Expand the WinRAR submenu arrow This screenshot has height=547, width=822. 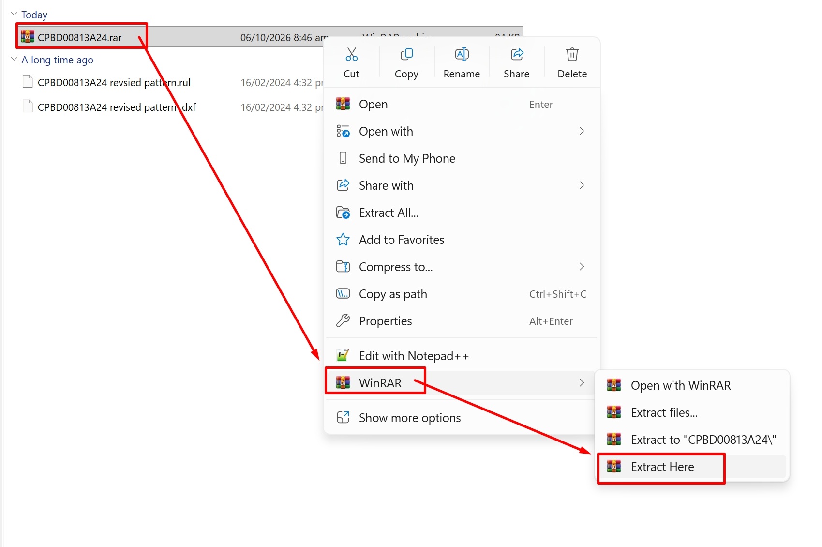click(x=582, y=383)
